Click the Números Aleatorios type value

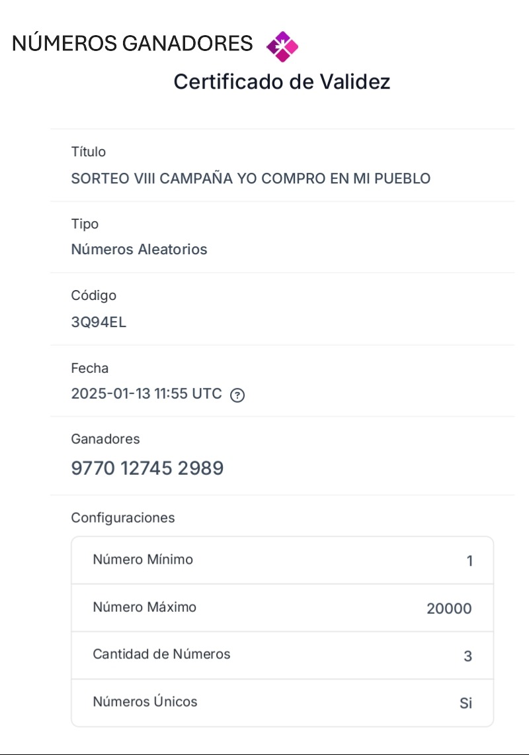click(139, 250)
